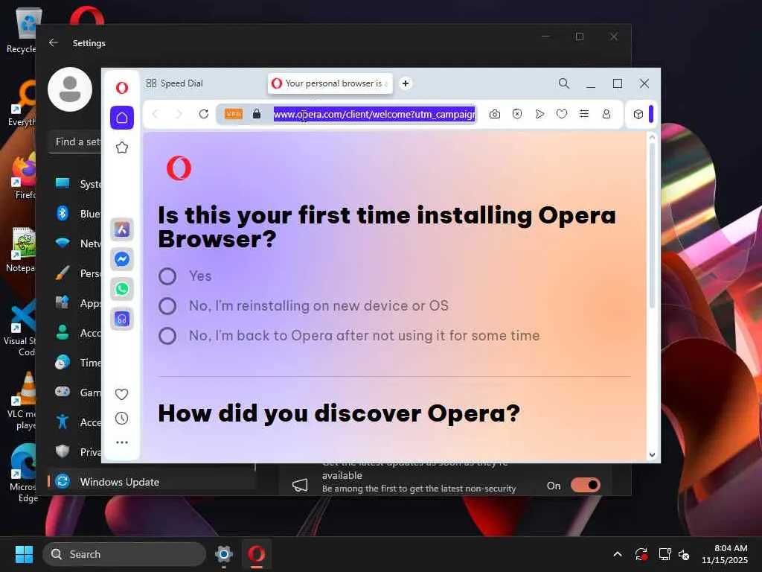Open Accessibility category in Settings
Image resolution: width=762 pixels, height=572 pixels.
77,422
